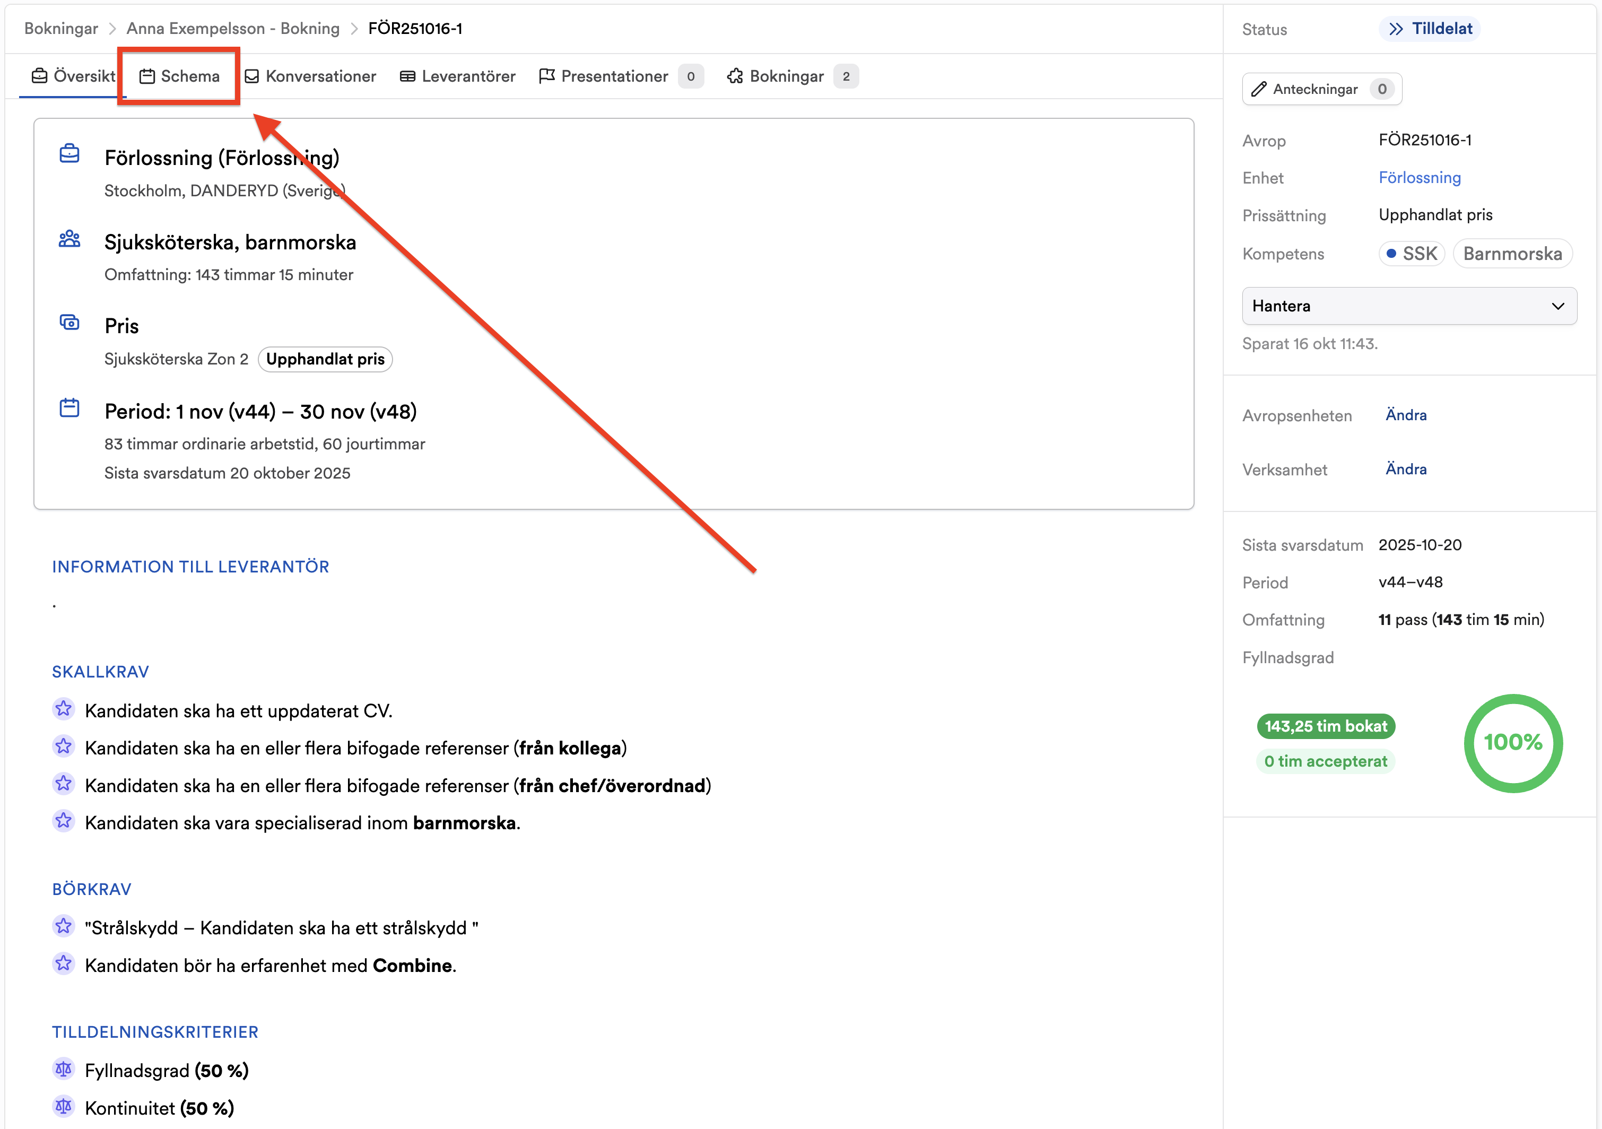Click the SSK competence tag

(1412, 253)
